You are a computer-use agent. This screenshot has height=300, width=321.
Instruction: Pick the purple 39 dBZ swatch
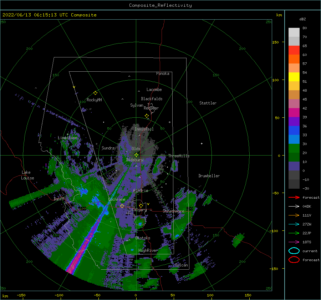[294, 121]
